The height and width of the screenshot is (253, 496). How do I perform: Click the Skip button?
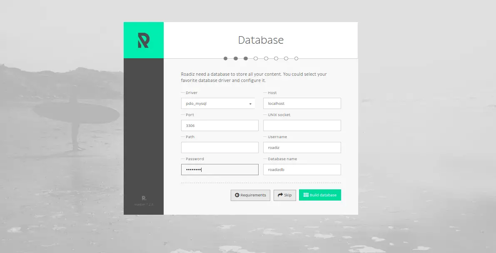click(x=285, y=195)
